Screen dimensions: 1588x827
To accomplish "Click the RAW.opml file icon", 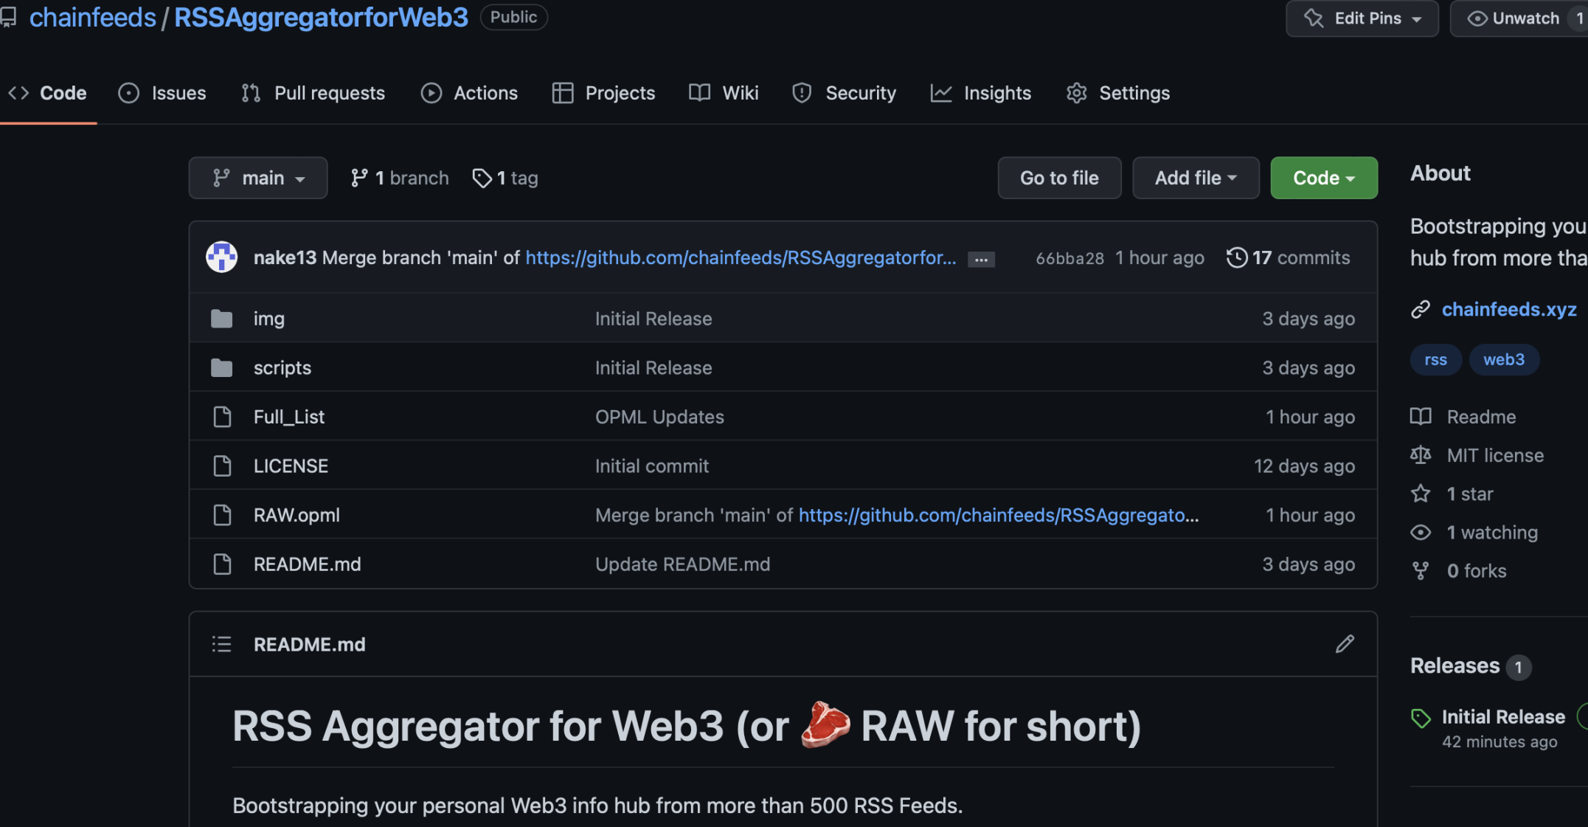I will pos(222,515).
